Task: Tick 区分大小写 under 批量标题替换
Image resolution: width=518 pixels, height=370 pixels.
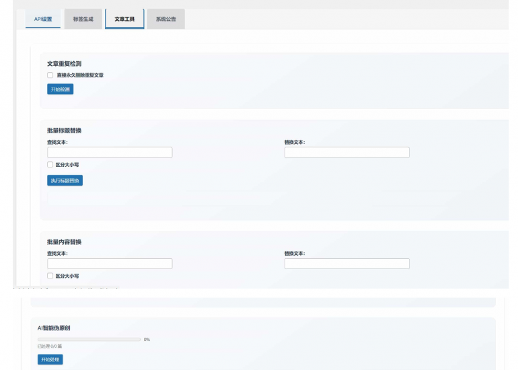Action: coord(50,165)
